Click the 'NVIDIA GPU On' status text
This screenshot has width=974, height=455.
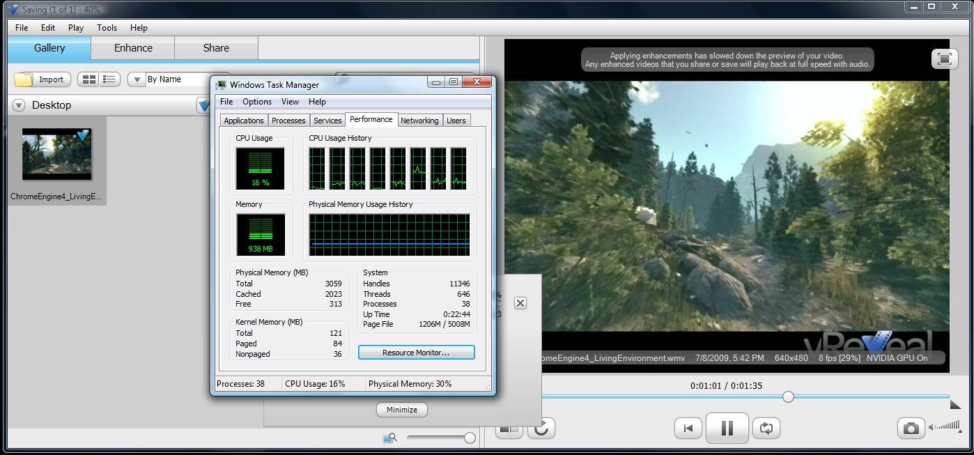pyautogui.click(x=897, y=358)
